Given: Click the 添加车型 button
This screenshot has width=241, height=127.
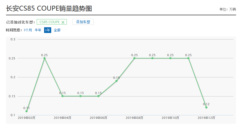Looking at the screenshot, I should tap(83, 22).
